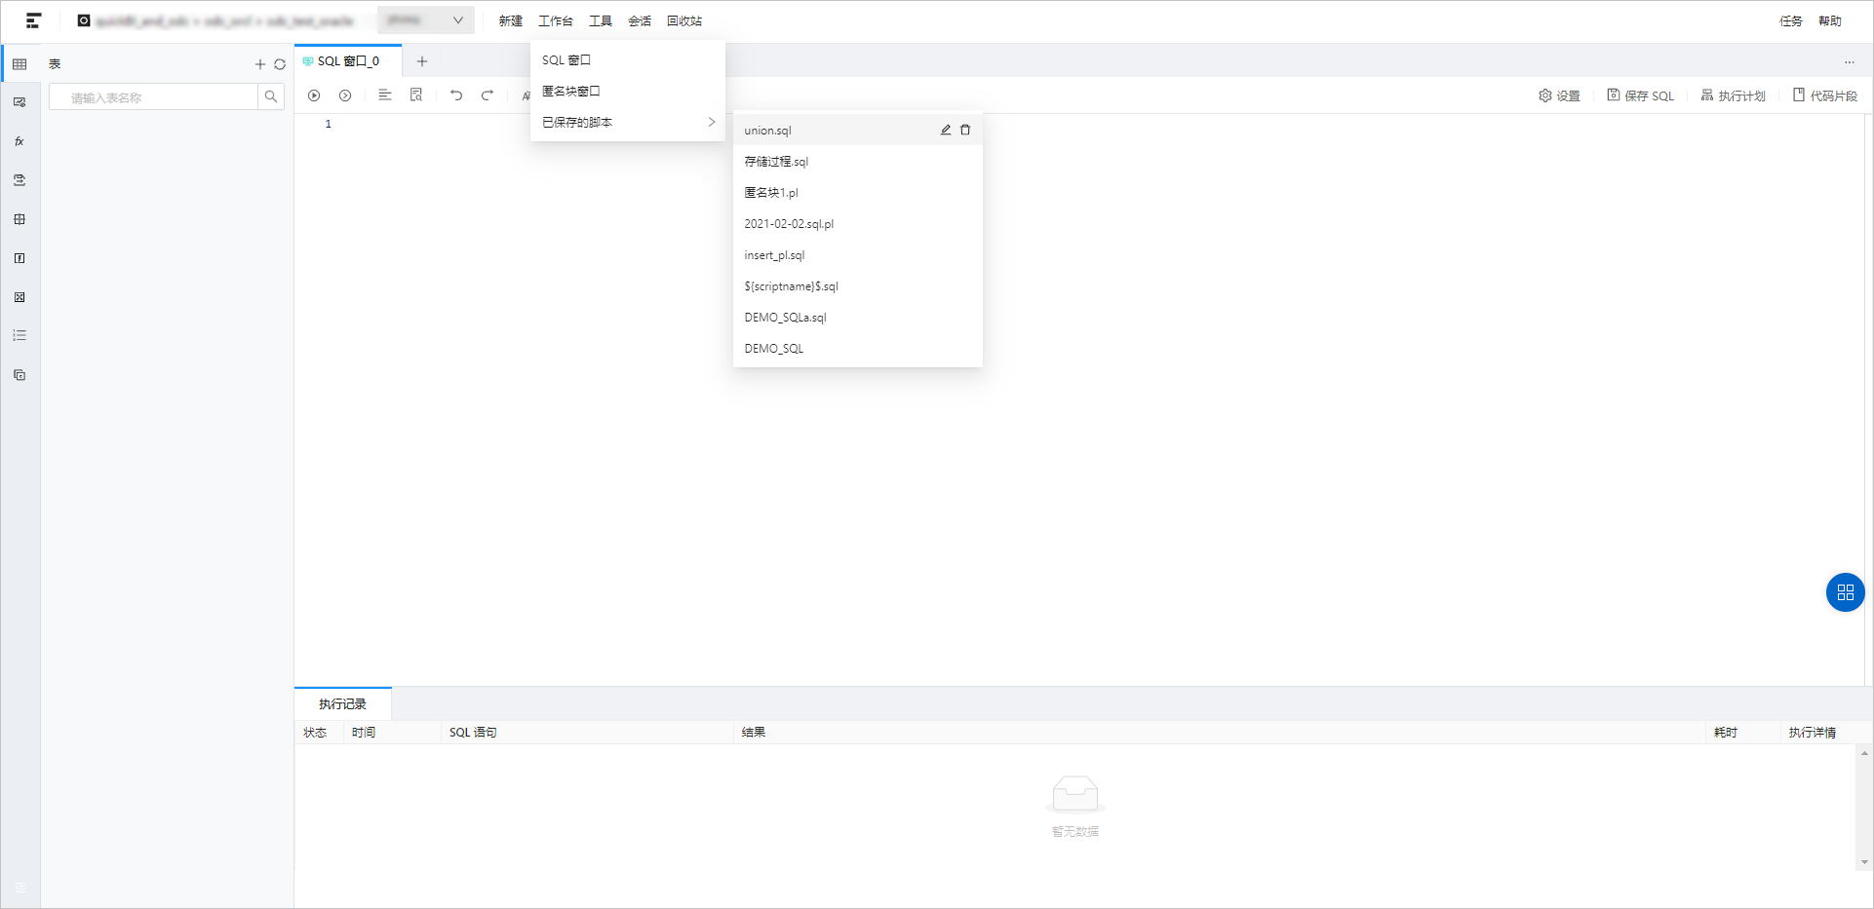Viewport: 1874px width, 909px height.
Task: Click the plus icon to add table
Action: [259, 64]
